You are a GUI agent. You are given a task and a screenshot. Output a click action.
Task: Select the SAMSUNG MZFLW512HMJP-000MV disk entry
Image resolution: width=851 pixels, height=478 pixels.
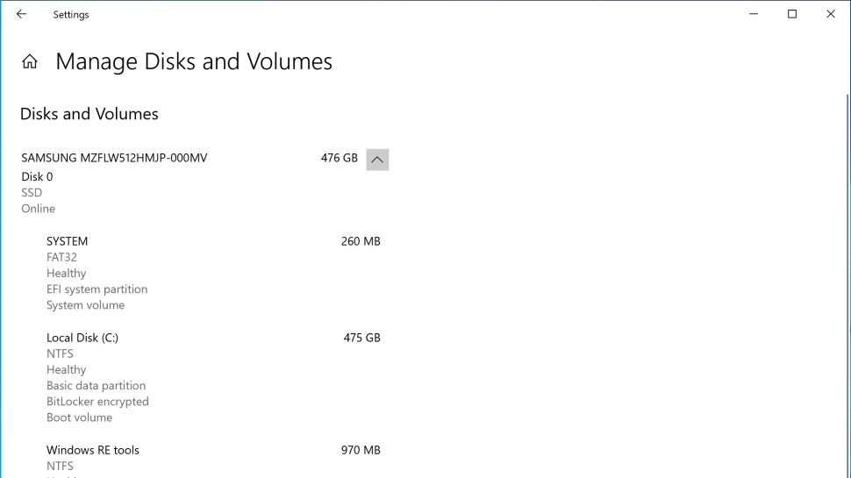click(114, 159)
